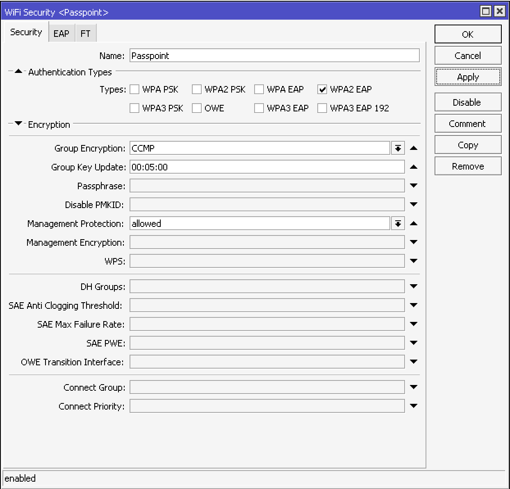The height and width of the screenshot is (489, 510).
Task: Confirm with the OK button
Action: [468, 34]
